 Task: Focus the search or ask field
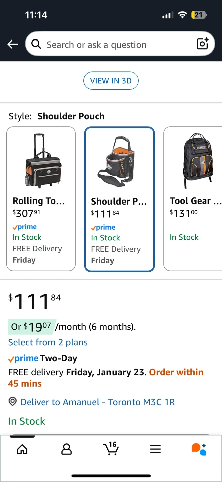coord(114,45)
